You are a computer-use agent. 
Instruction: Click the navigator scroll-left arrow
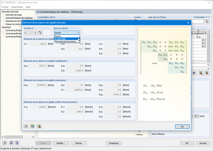[3, 137]
